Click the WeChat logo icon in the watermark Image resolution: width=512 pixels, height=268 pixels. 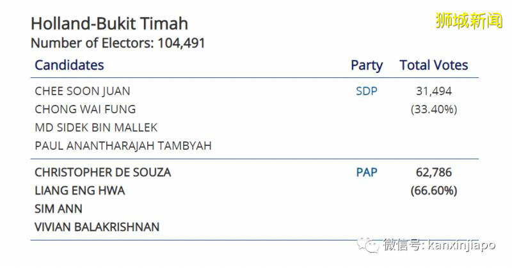click(369, 244)
